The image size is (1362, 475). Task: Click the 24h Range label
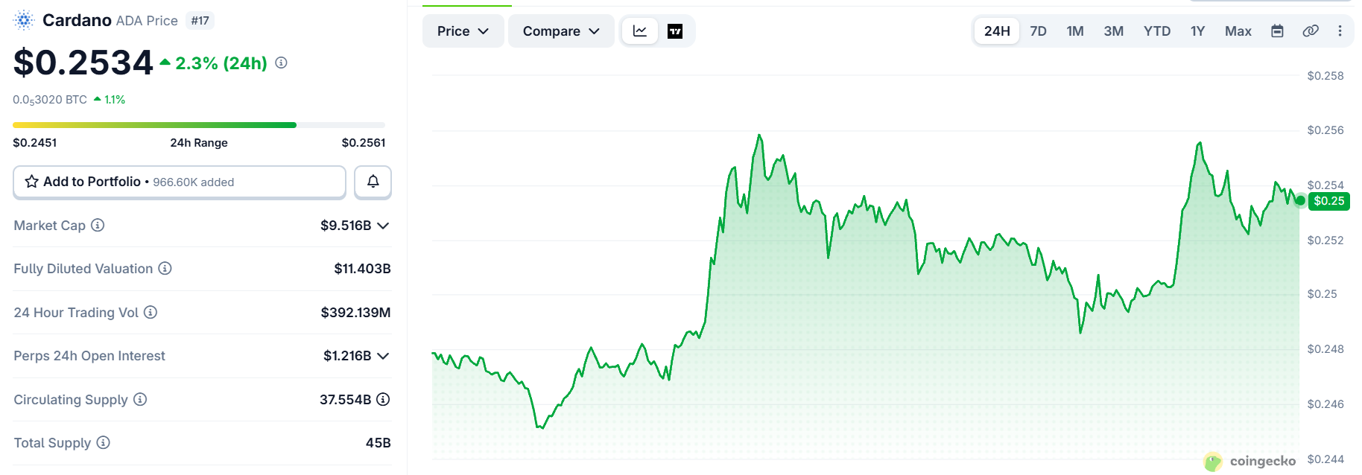tap(199, 142)
